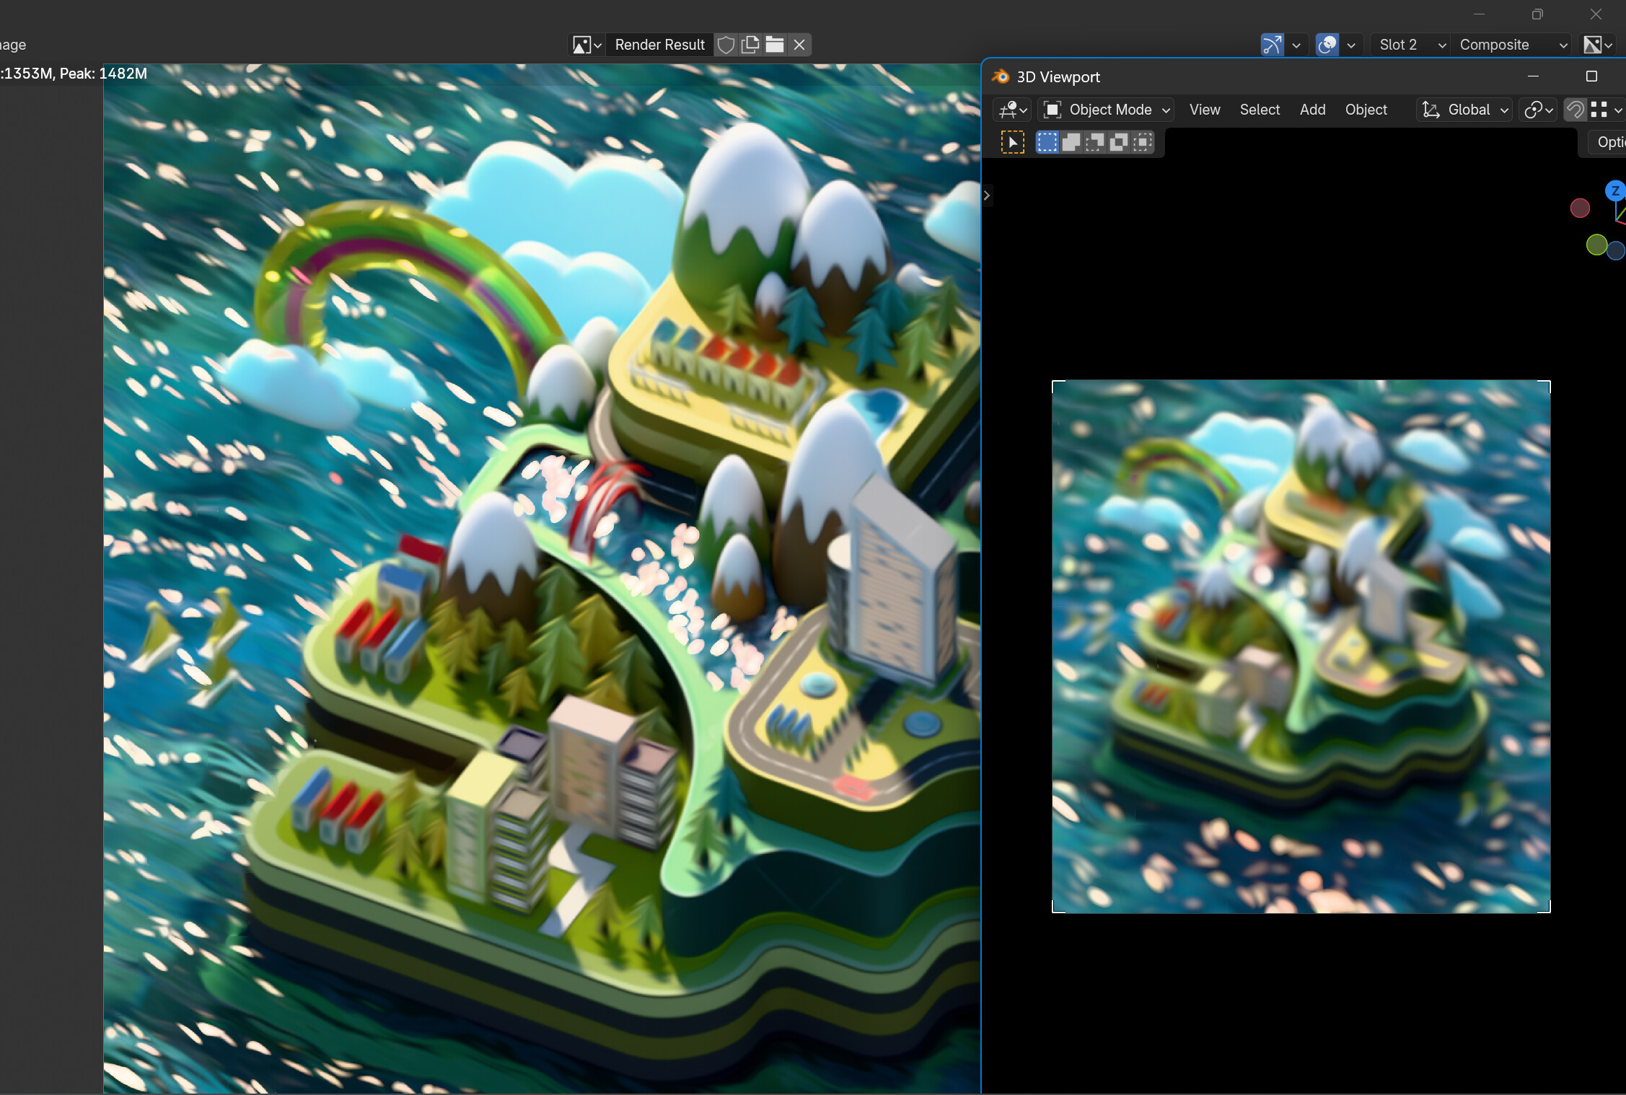Open the Composite layer dropdown
Image resolution: width=1626 pixels, height=1095 pixels.
coord(1512,45)
